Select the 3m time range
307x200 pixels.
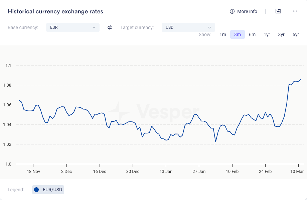tap(238, 34)
